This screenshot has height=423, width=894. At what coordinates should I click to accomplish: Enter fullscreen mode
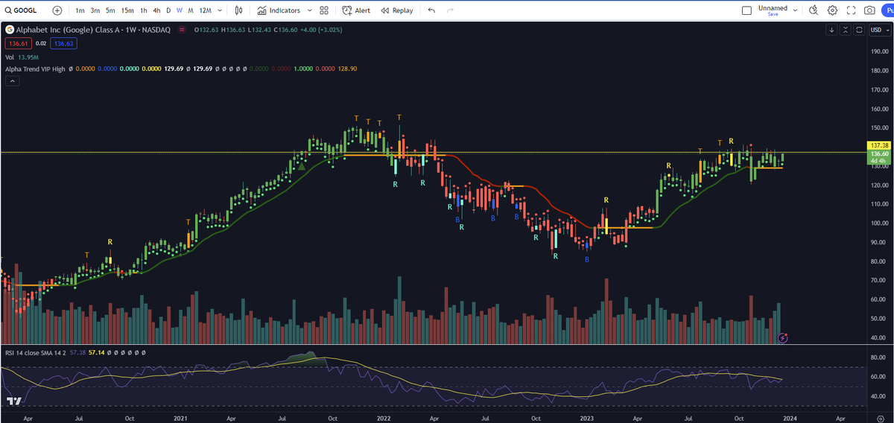pyautogui.click(x=851, y=10)
